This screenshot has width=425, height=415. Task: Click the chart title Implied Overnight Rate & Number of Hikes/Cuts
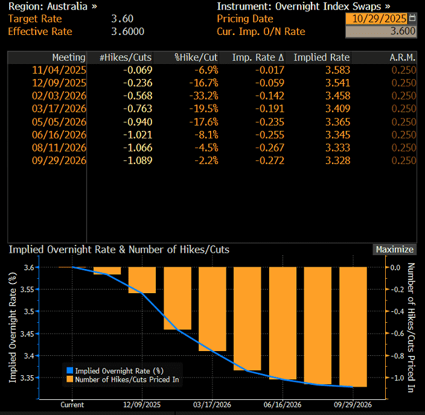click(119, 250)
